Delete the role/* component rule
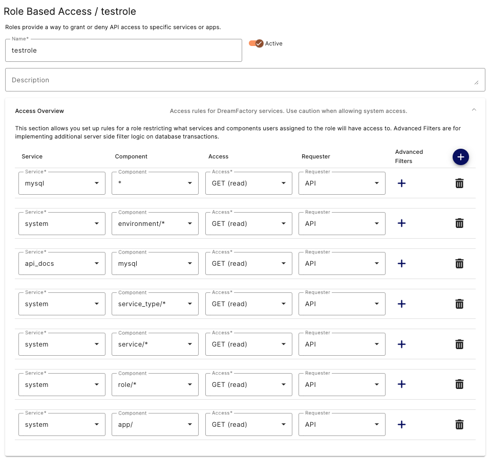The image size is (490, 460). pyautogui.click(x=459, y=384)
